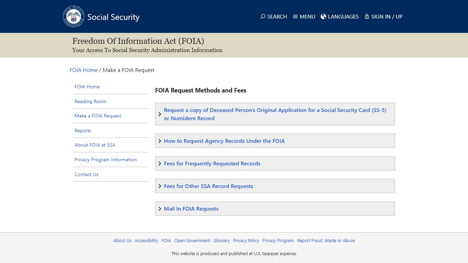This screenshot has width=468, height=263.
Task: Open Reports in the sidebar
Action: coord(83,130)
